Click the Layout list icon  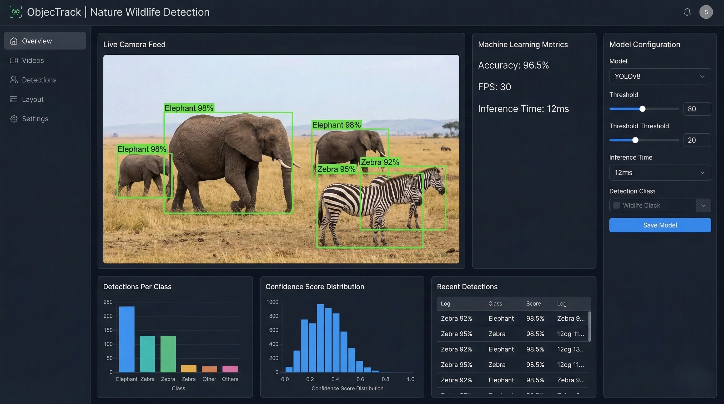click(14, 99)
